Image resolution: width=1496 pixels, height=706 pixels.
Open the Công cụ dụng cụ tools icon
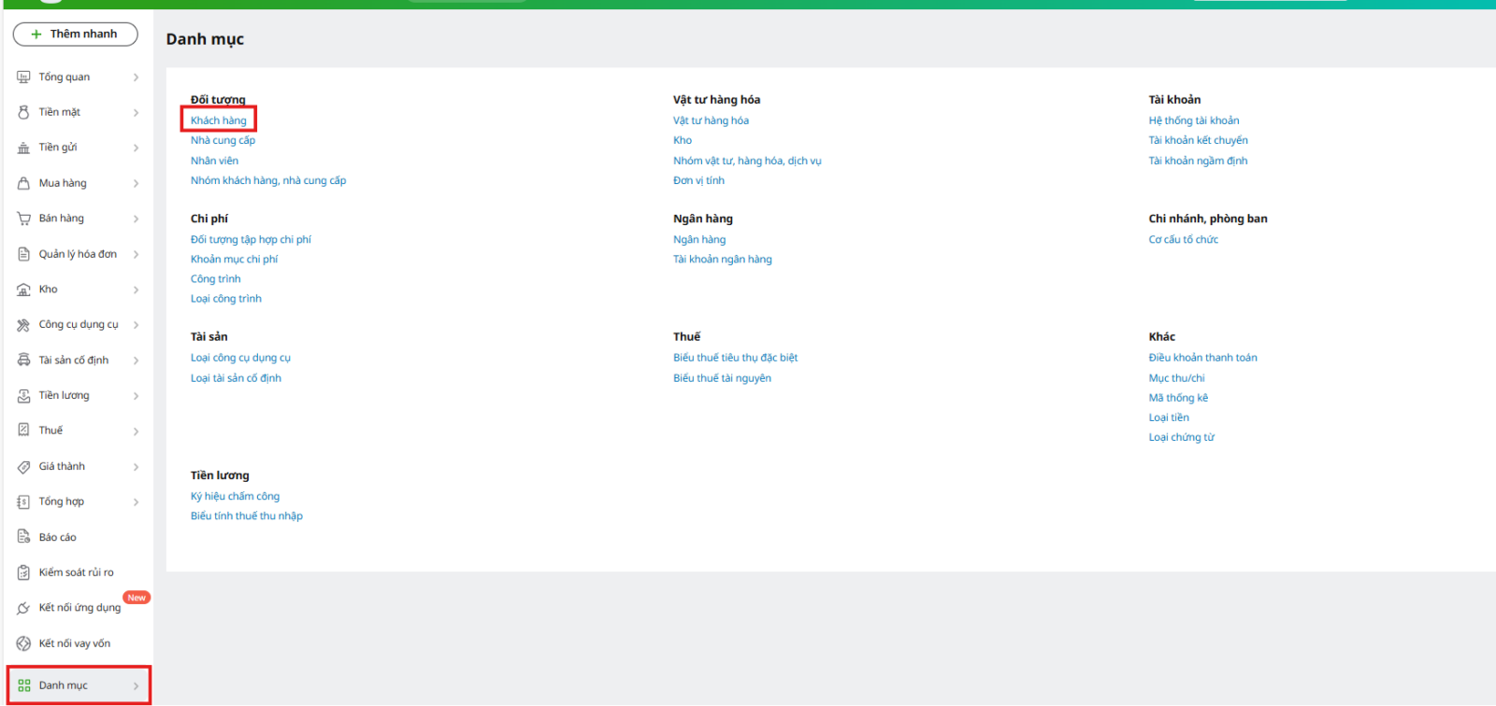point(23,325)
